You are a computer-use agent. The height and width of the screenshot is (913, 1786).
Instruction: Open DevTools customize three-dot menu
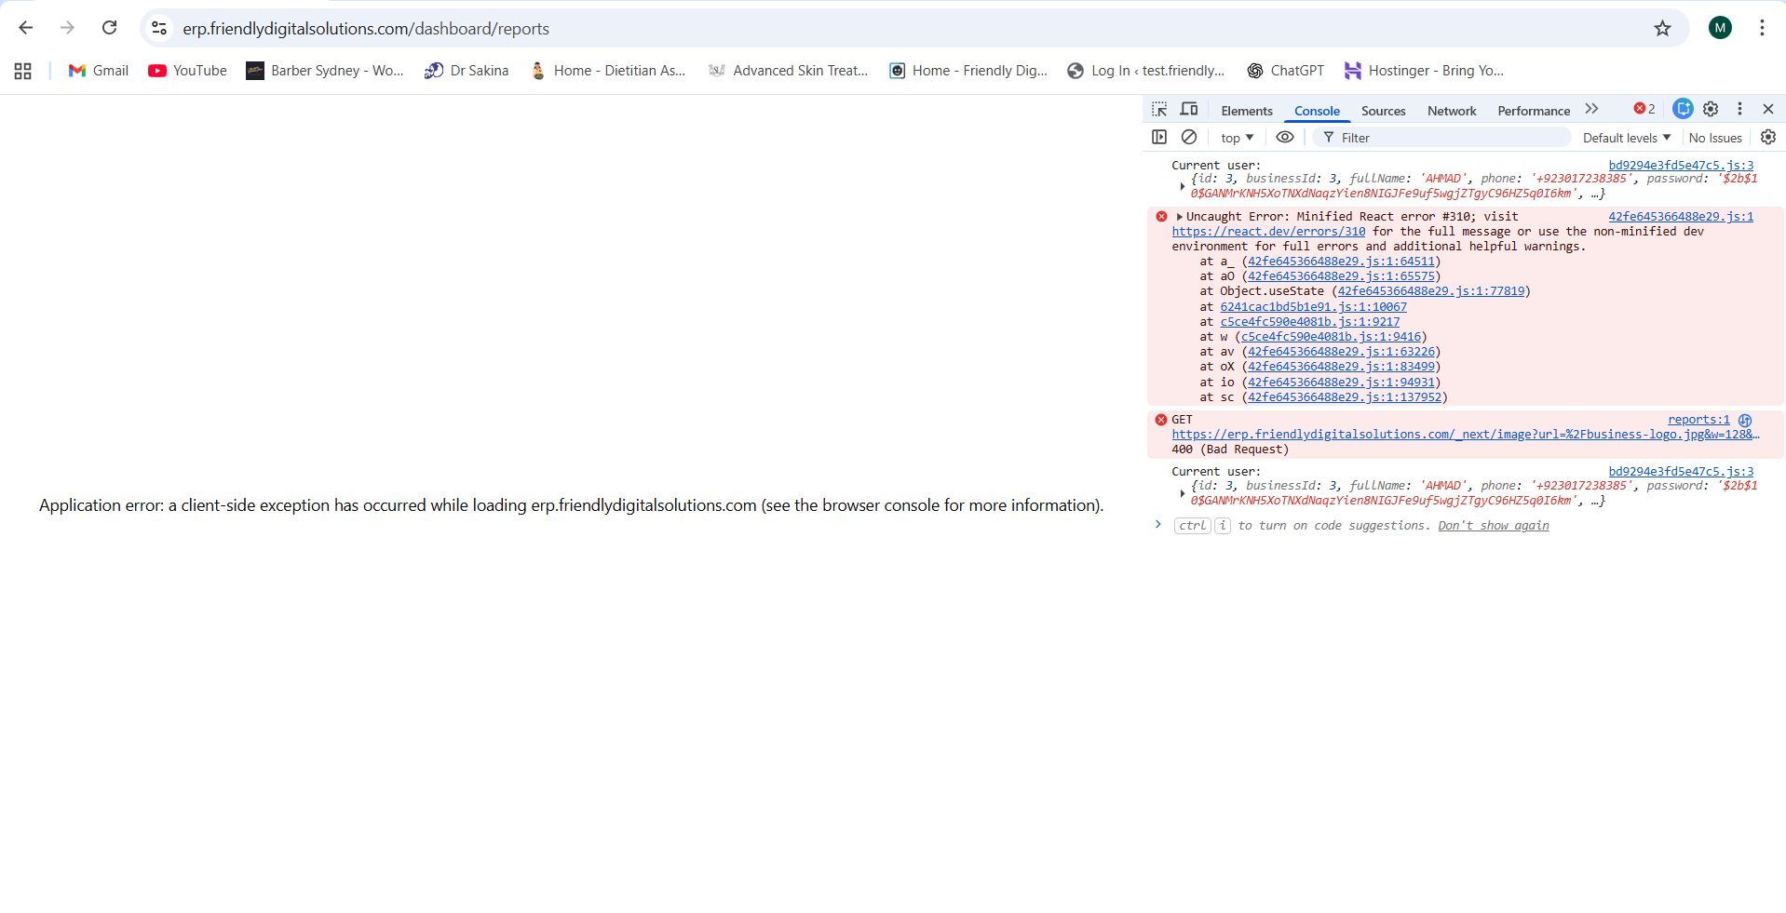(x=1739, y=110)
